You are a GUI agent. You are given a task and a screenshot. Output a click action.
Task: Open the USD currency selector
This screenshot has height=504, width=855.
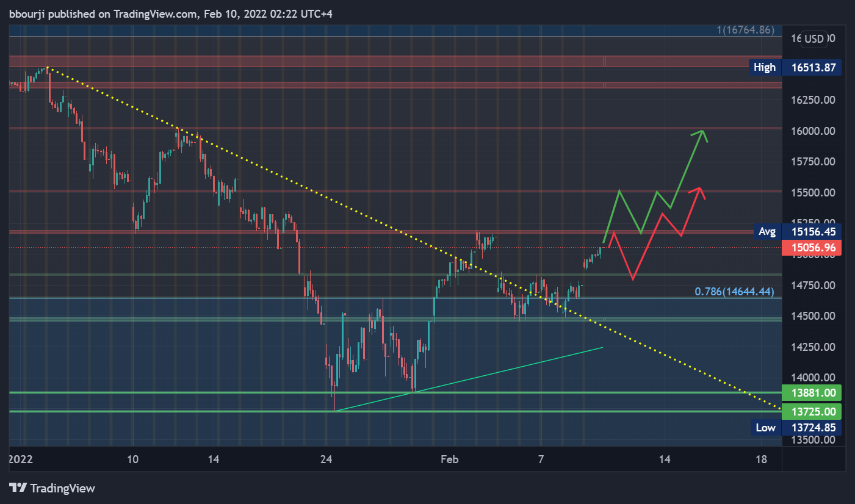[814, 39]
